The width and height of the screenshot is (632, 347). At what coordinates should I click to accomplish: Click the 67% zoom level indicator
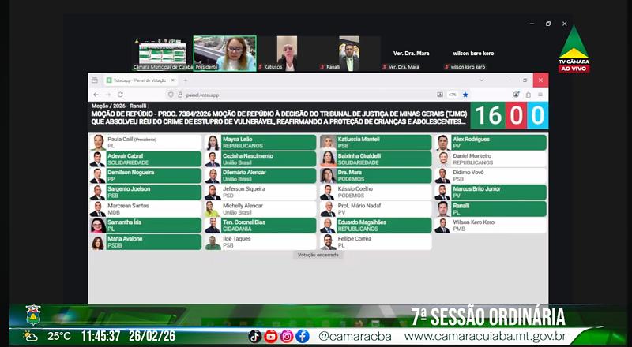(453, 95)
